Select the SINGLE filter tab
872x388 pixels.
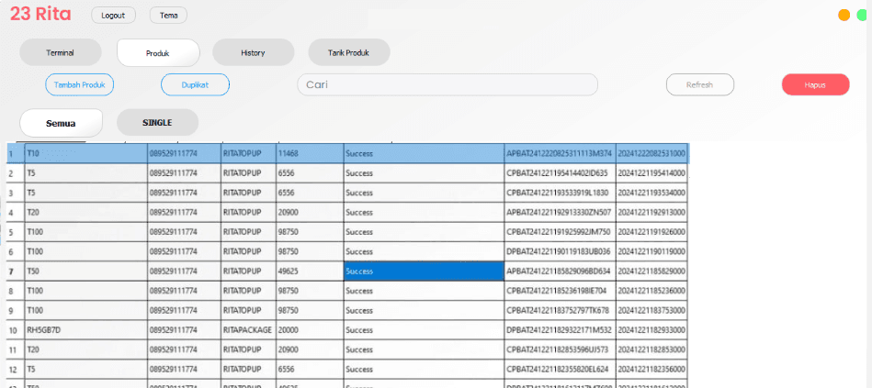[157, 122]
